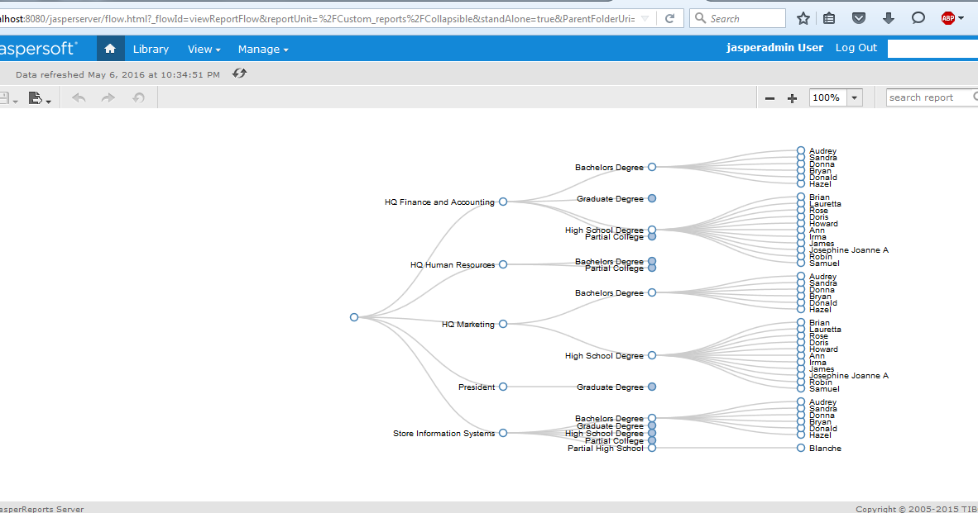Click the Adblock Plus icon in the browser toolbar

point(950,17)
